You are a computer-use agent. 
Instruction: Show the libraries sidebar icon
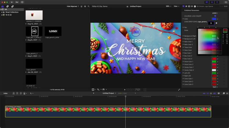[x=2, y=6]
